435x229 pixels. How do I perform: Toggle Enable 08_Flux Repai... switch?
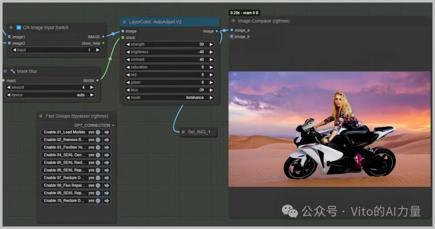click(x=98, y=186)
